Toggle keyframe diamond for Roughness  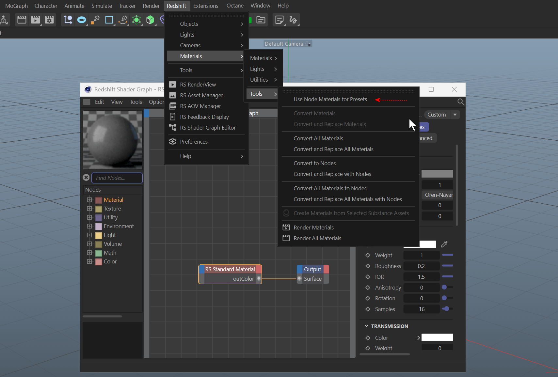tap(368, 266)
